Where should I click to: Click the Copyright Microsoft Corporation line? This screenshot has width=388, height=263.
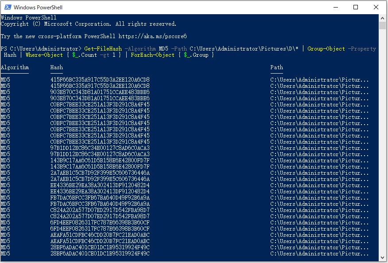[x=88, y=24]
